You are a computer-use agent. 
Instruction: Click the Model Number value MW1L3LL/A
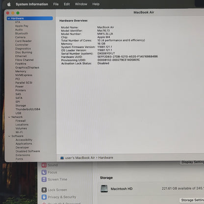[x=105, y=34]
